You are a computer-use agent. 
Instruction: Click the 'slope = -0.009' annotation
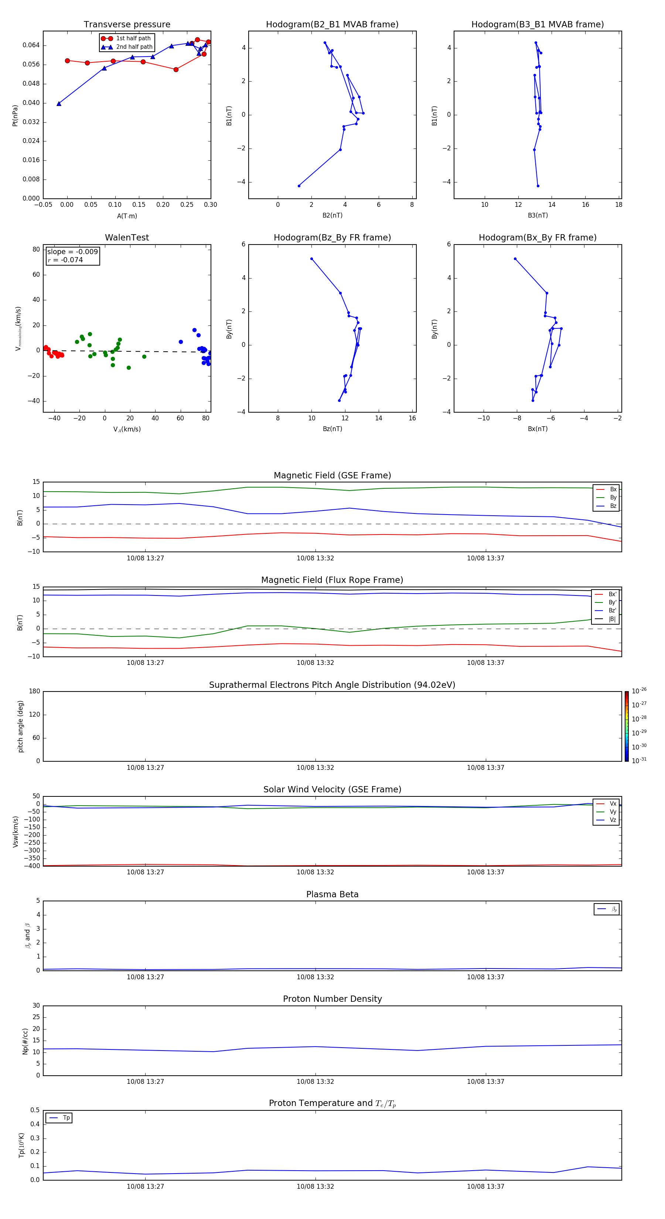pos(72,252)
